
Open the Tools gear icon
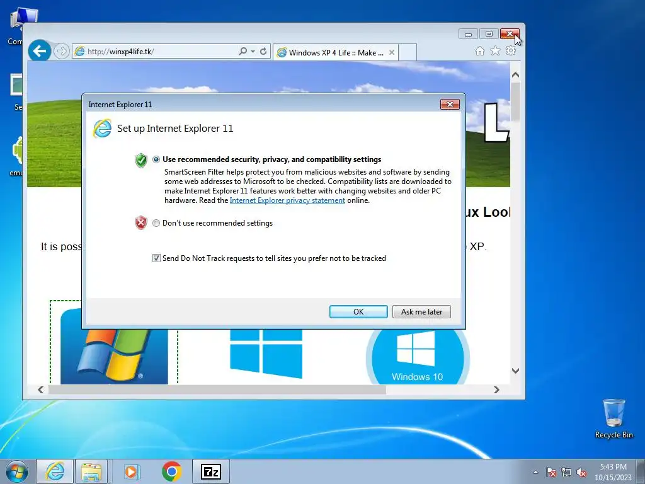(511, 50)
